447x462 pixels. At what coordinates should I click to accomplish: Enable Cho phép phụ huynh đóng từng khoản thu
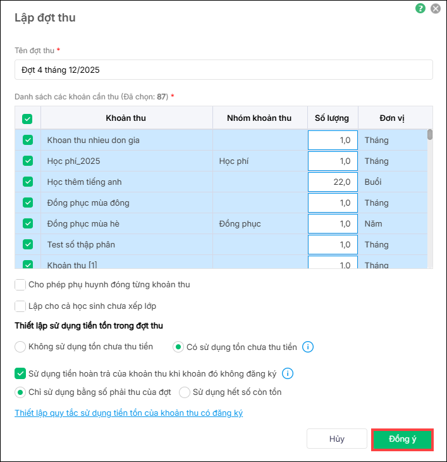click(x=21, y=285)
